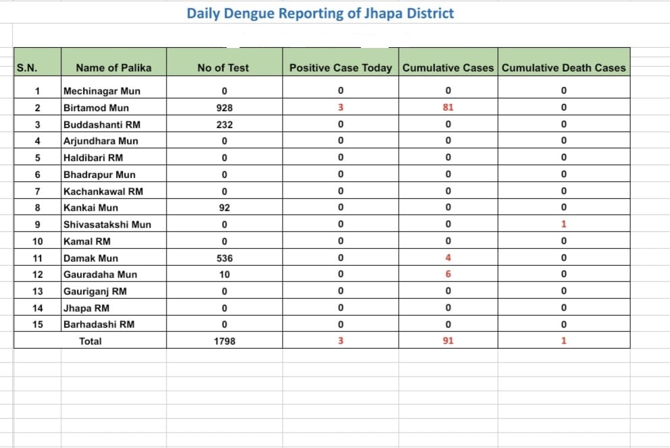The image size is (670, 448).
Task: Select Mechinagar Mun's Positive Case Today value '0'
Action: click(x=341, y=90)
